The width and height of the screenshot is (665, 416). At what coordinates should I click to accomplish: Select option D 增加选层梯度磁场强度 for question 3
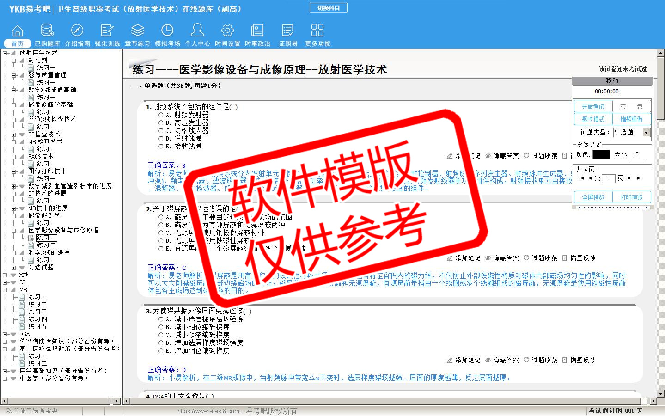(161, 343)
